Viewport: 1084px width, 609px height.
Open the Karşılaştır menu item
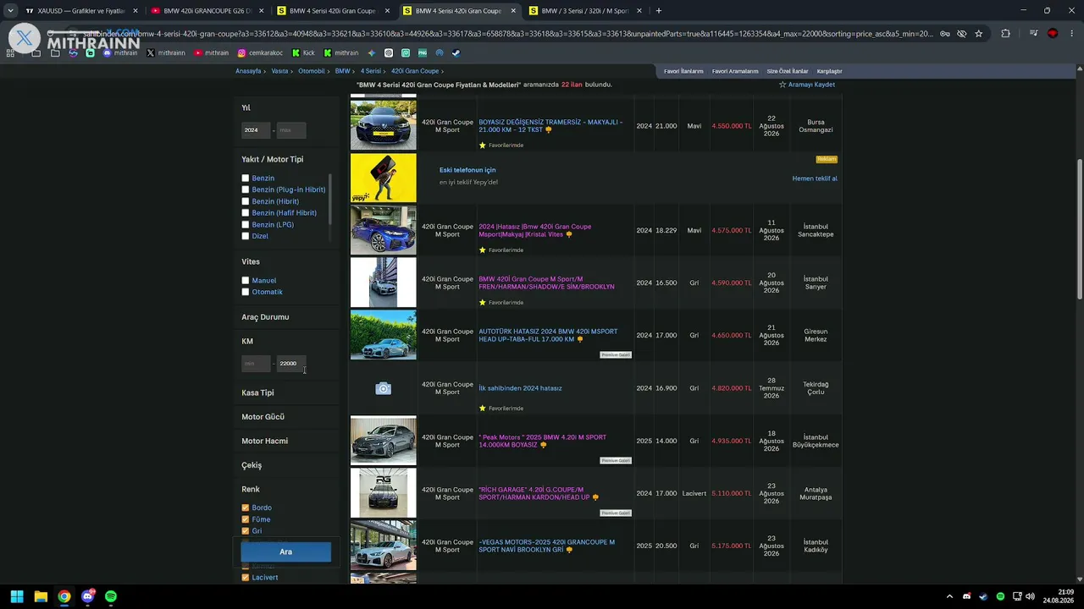point(829,71)
